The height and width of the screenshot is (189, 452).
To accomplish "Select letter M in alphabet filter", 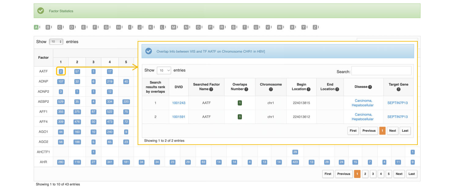I will pyautogui.click(x=173, y=27).
